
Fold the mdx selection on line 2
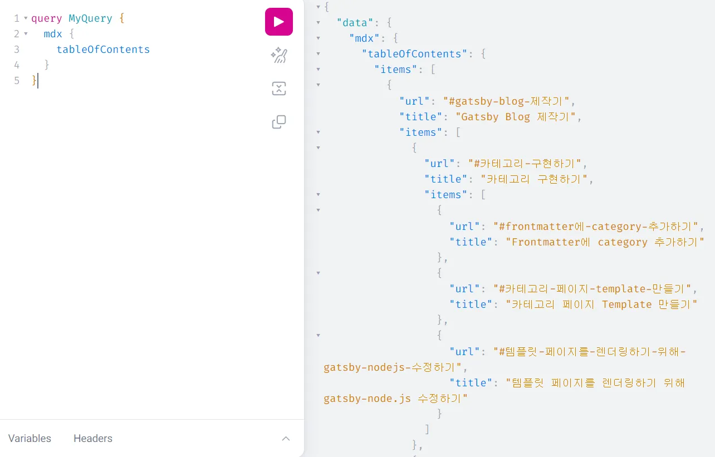26,33
